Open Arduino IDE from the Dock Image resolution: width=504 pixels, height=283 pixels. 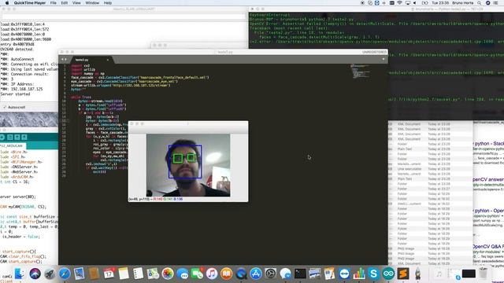click(388, 274)
